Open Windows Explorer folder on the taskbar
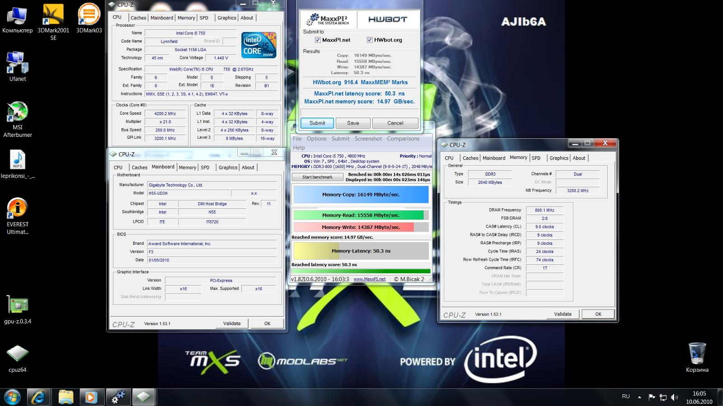The width and height of the screenshot is (723, 406). (x=66, y=397)
